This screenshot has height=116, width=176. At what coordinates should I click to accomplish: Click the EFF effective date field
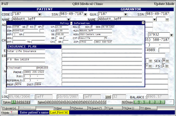[19, 42]
